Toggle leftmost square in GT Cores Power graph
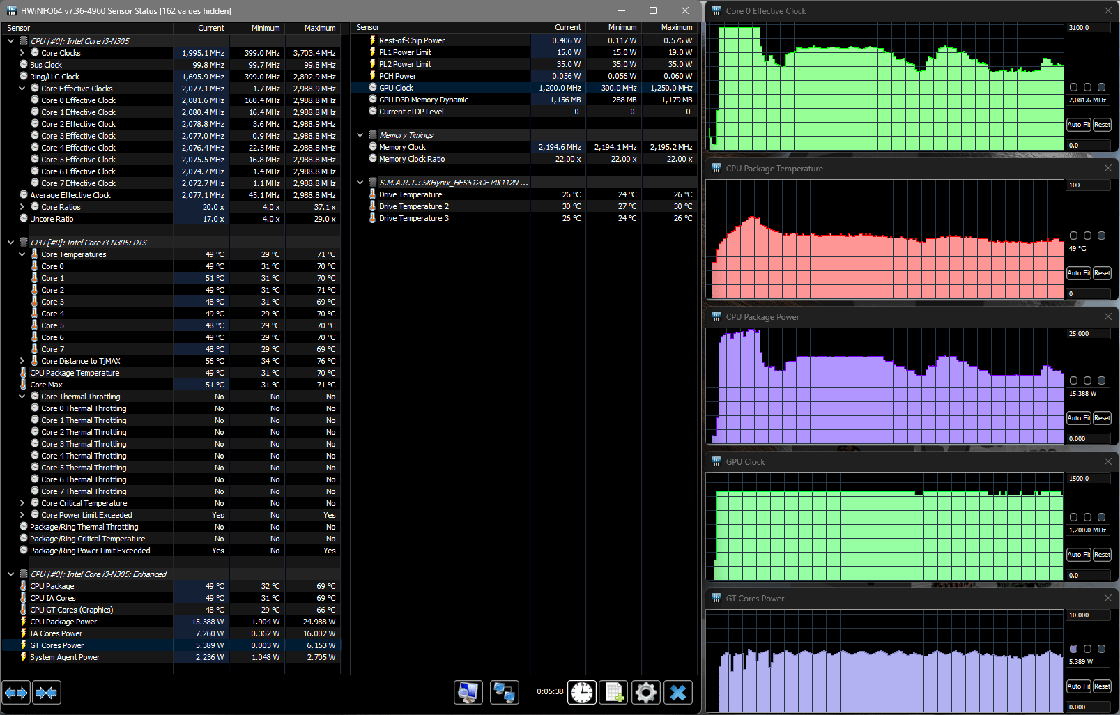Screen dimensions: 1120x715 pos(1073,649)
